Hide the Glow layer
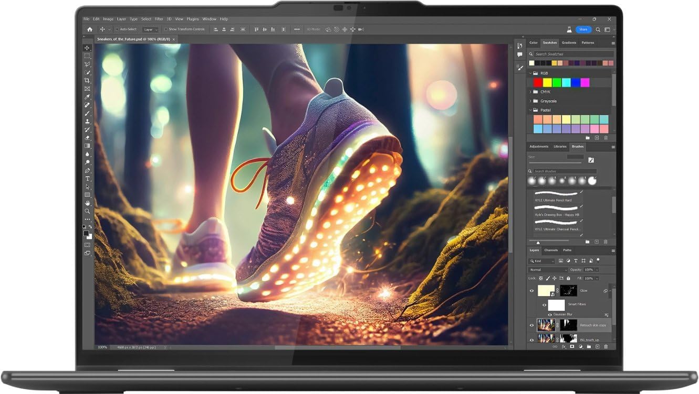This screenshot has height=394, width=699. pyautogui.click(x=531, y=290)
